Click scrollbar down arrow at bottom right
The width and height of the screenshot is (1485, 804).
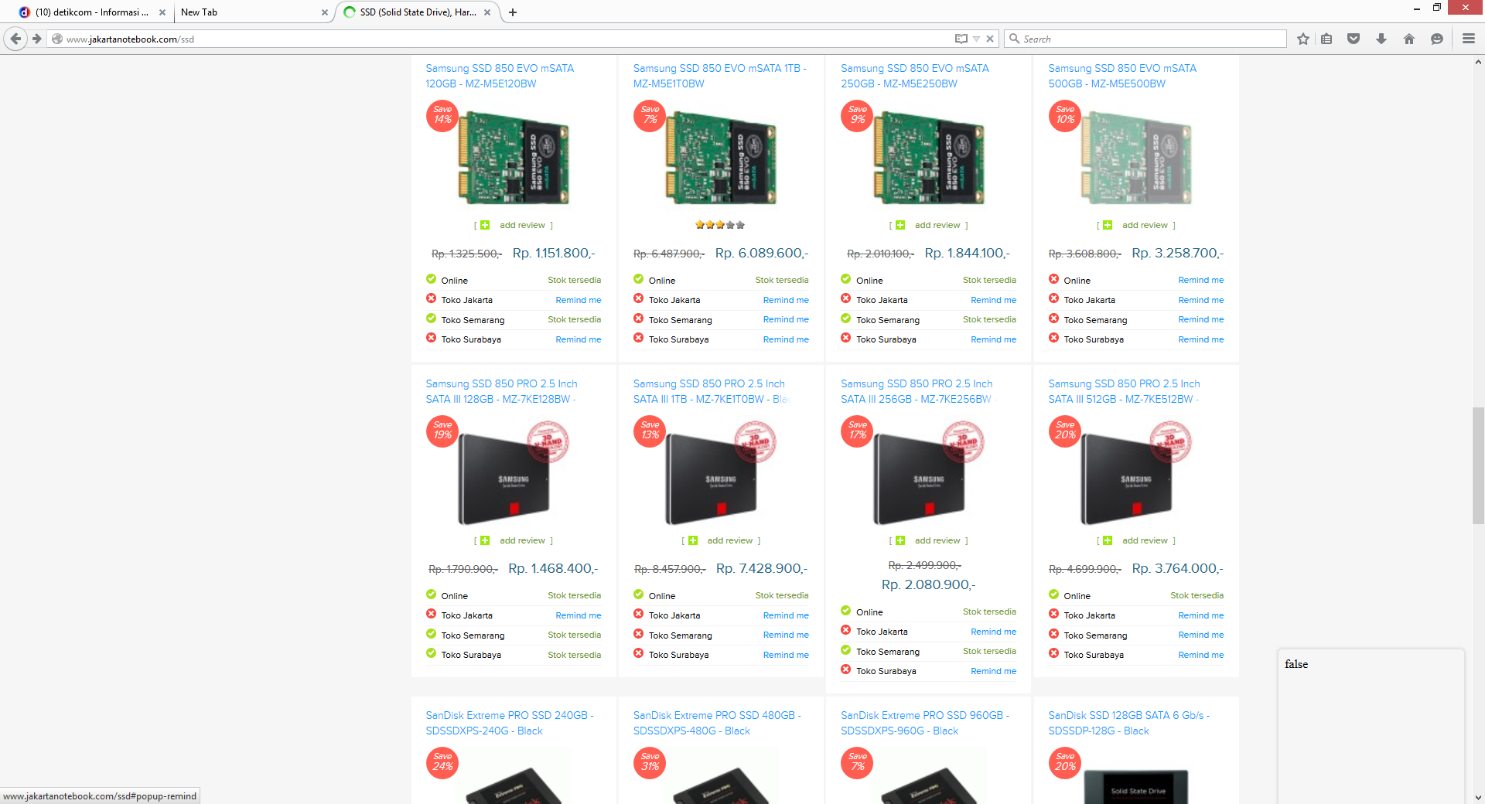click(x=1478, y=797)
